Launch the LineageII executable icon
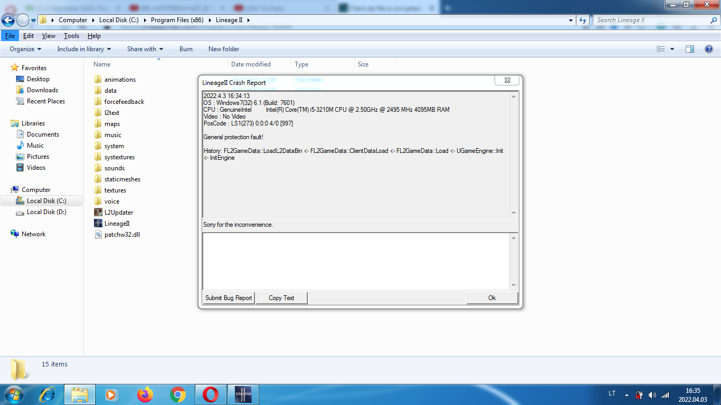 point(98,224)
